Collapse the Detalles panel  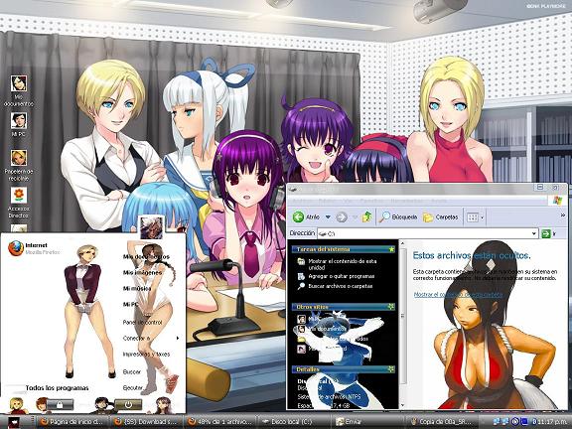pyautogui.click(x=391, y=369)
